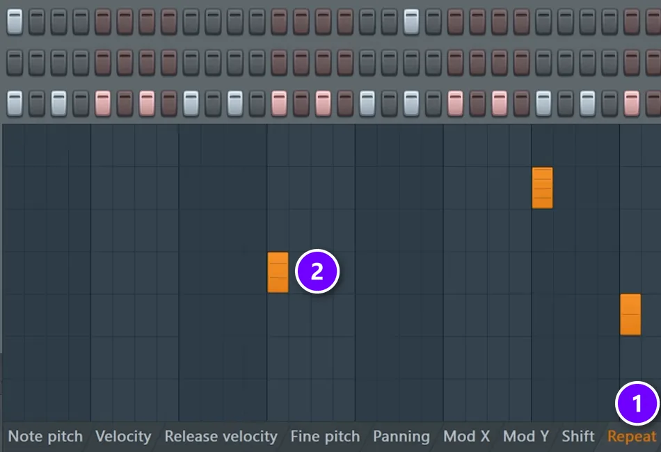The image size is (661, 452).
Task: Click the orange repeat bar on step 25
Action: pos(542,188)
